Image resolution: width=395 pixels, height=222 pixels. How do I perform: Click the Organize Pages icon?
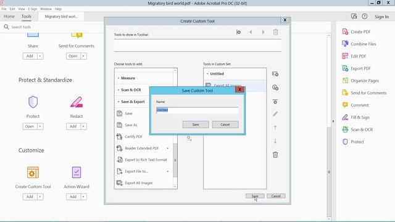point(345,81)
